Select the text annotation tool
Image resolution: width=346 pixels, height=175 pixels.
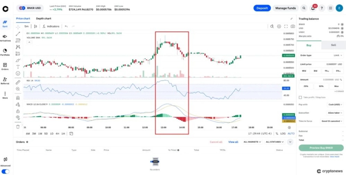pos(18,67)
